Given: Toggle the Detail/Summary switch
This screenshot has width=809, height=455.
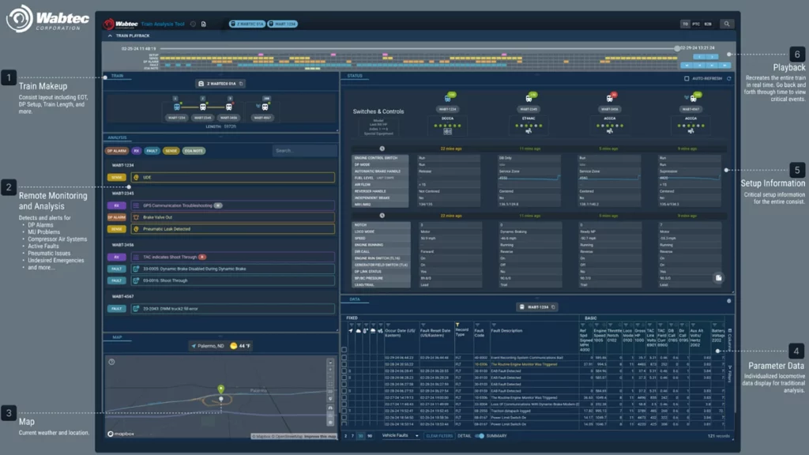Looking at the screenshot, I should pyautogui.click(x=479, y=436).
